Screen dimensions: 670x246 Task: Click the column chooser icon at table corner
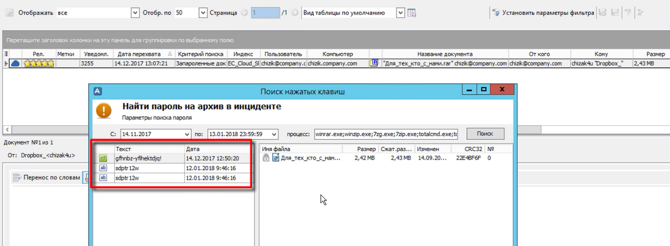6,54
